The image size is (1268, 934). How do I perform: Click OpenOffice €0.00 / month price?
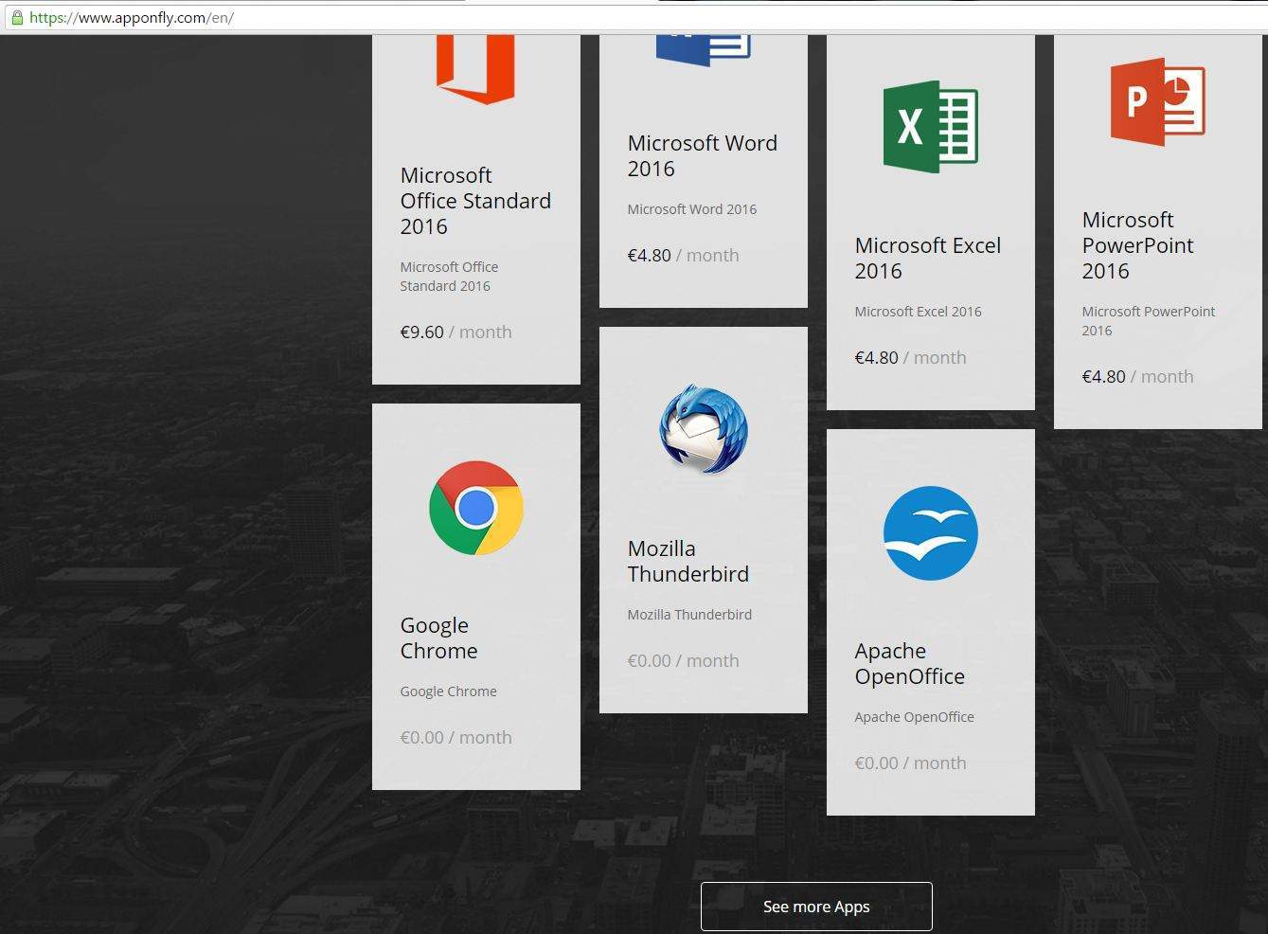[x=910, y=763]
